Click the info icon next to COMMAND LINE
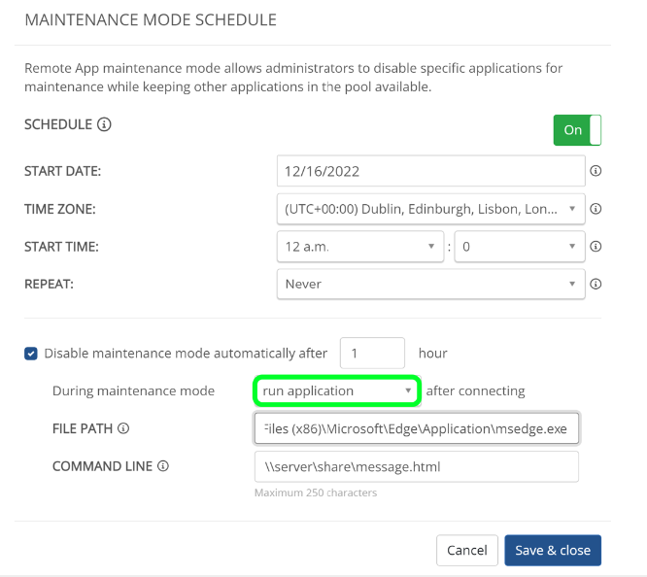This screenshot has height=577, width=647. [163, 466]
